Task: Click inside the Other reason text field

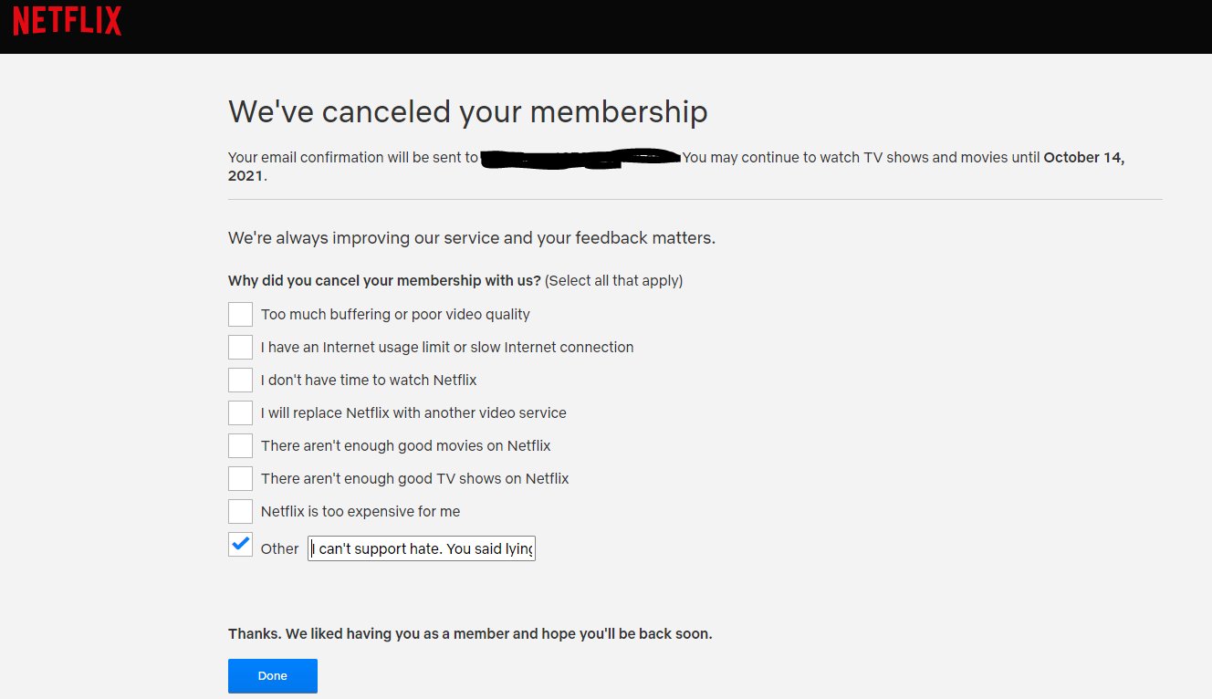Action: 422,548
